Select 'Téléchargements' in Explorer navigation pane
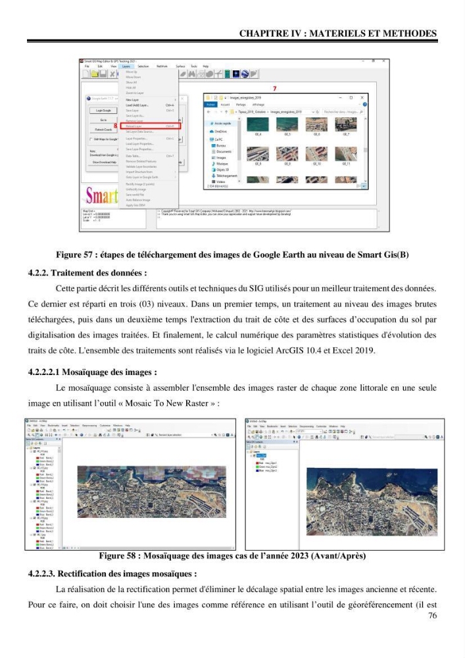This screenshot has width=465, height=658. coord(226,176)
